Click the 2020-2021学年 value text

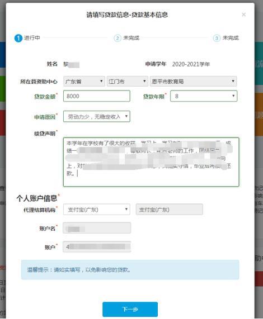pyautogui.click(x=191, y=64)
